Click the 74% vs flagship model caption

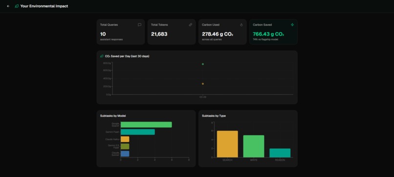265,39
